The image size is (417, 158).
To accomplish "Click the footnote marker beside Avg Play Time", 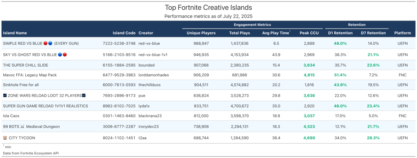I will (290, 32).
